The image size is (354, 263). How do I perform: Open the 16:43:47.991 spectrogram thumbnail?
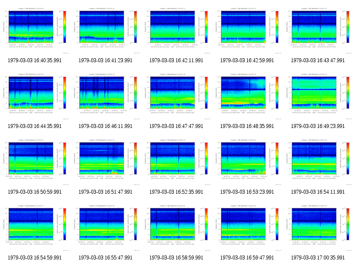click(x=318, y=30)
